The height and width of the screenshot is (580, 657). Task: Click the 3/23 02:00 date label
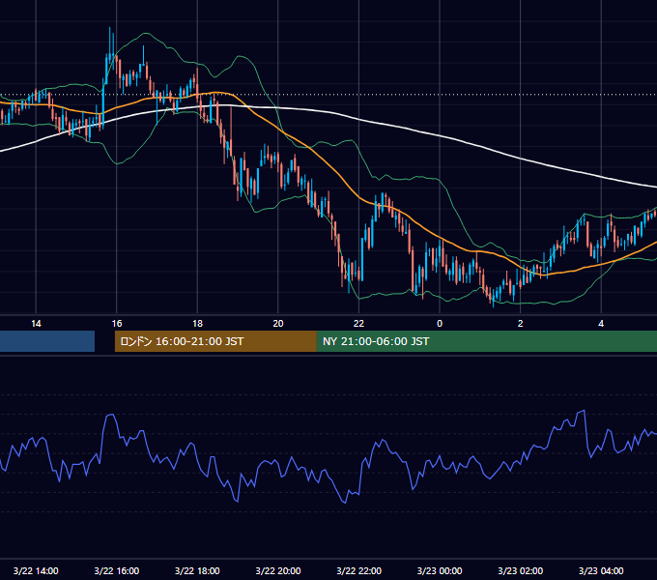click(x=520, y=570)
